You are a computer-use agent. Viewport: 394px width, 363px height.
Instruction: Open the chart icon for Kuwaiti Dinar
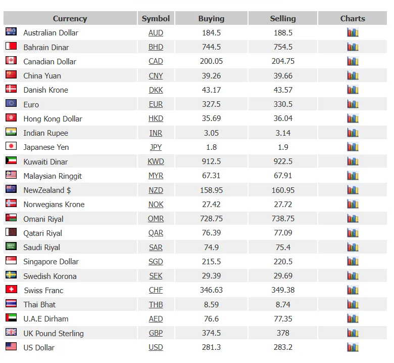pos(353,161)
